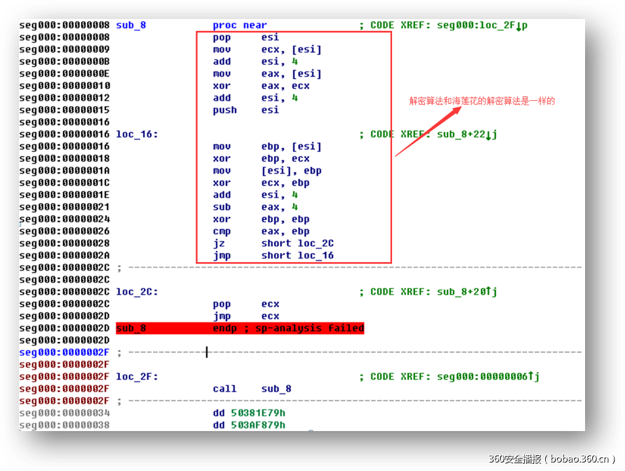Click the loc_16 label definition
Viewport: 625px width, 471px height.
(137, 134)
